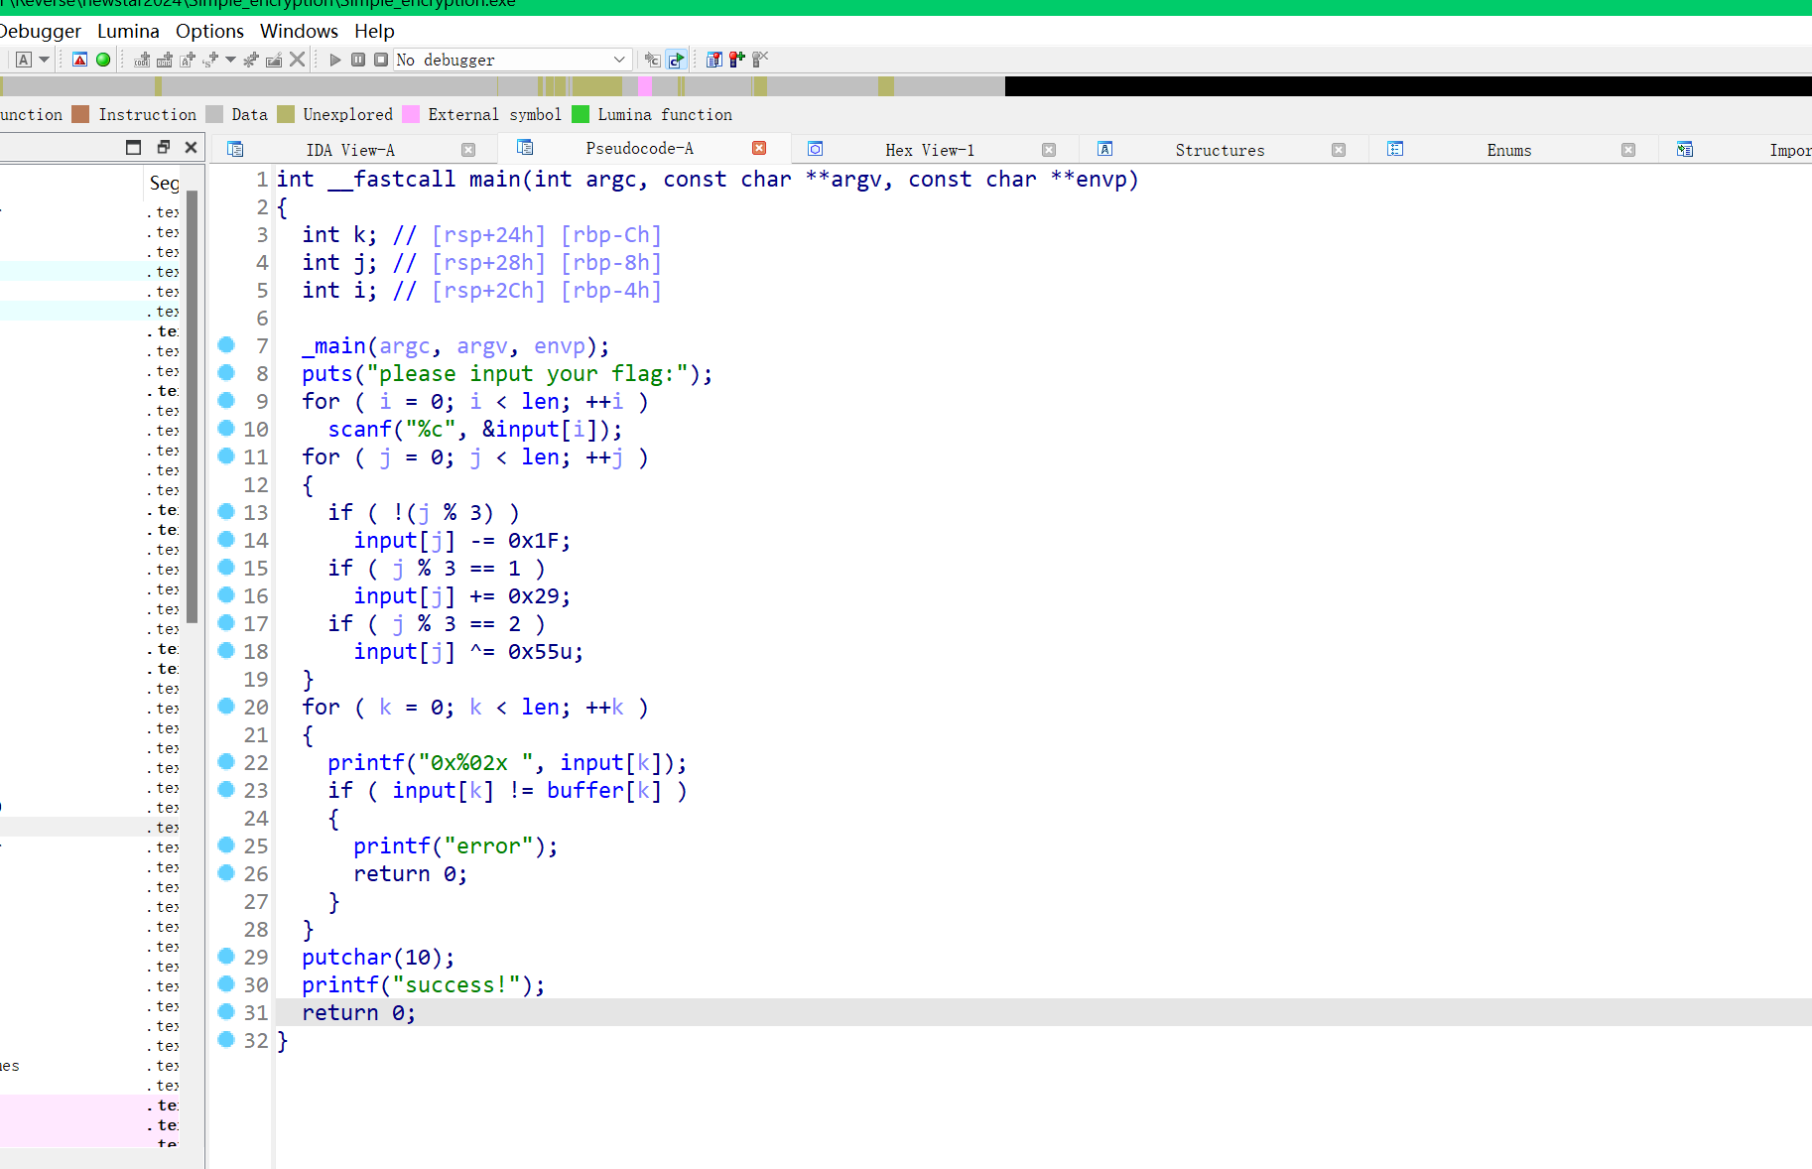Open the Options menu
1812x1169 pixels.
tap(209, 31)
